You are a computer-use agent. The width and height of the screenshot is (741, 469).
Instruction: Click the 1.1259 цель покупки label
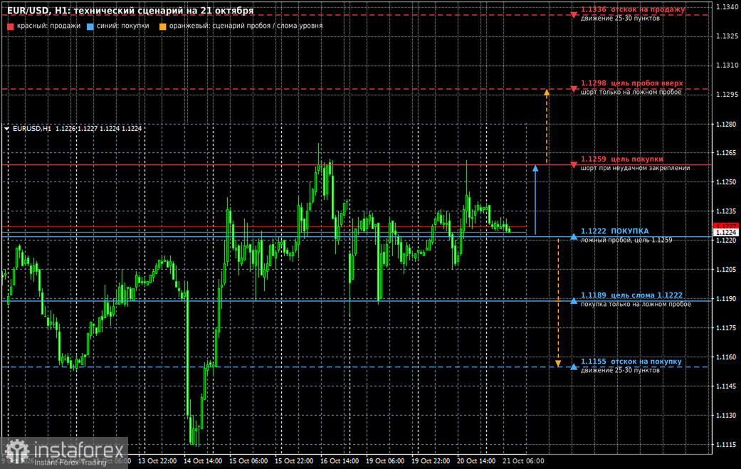coord(622,159)
